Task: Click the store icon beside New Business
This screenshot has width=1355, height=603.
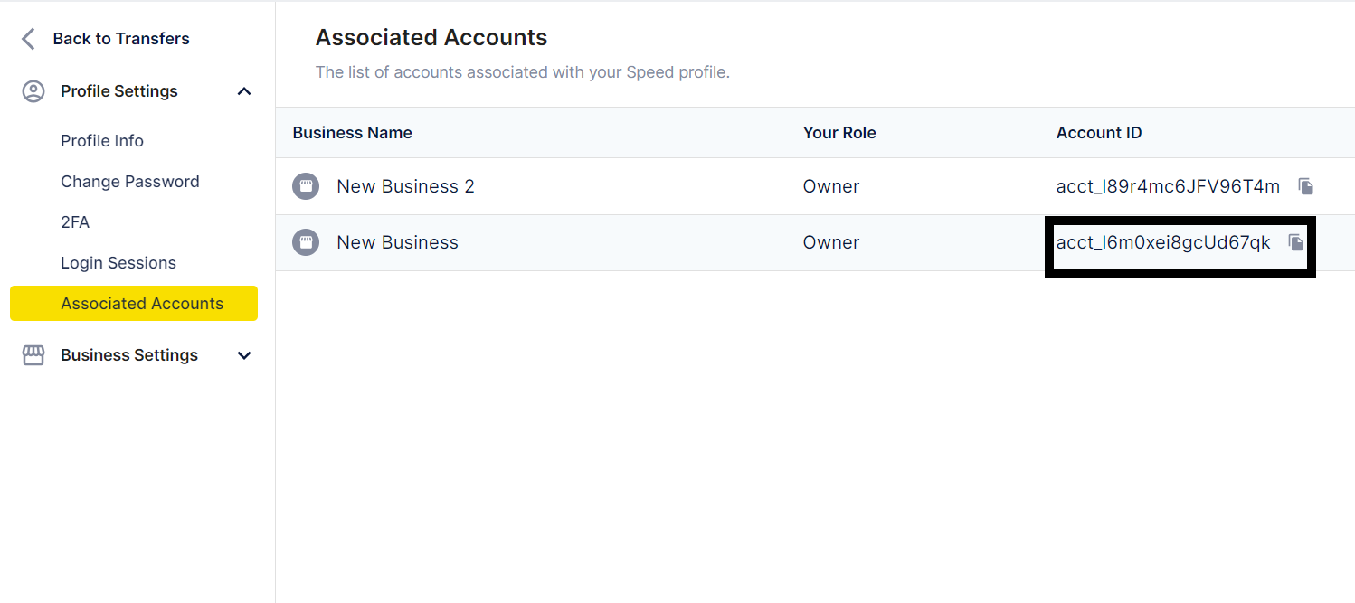Action: (x=306, y=242)
